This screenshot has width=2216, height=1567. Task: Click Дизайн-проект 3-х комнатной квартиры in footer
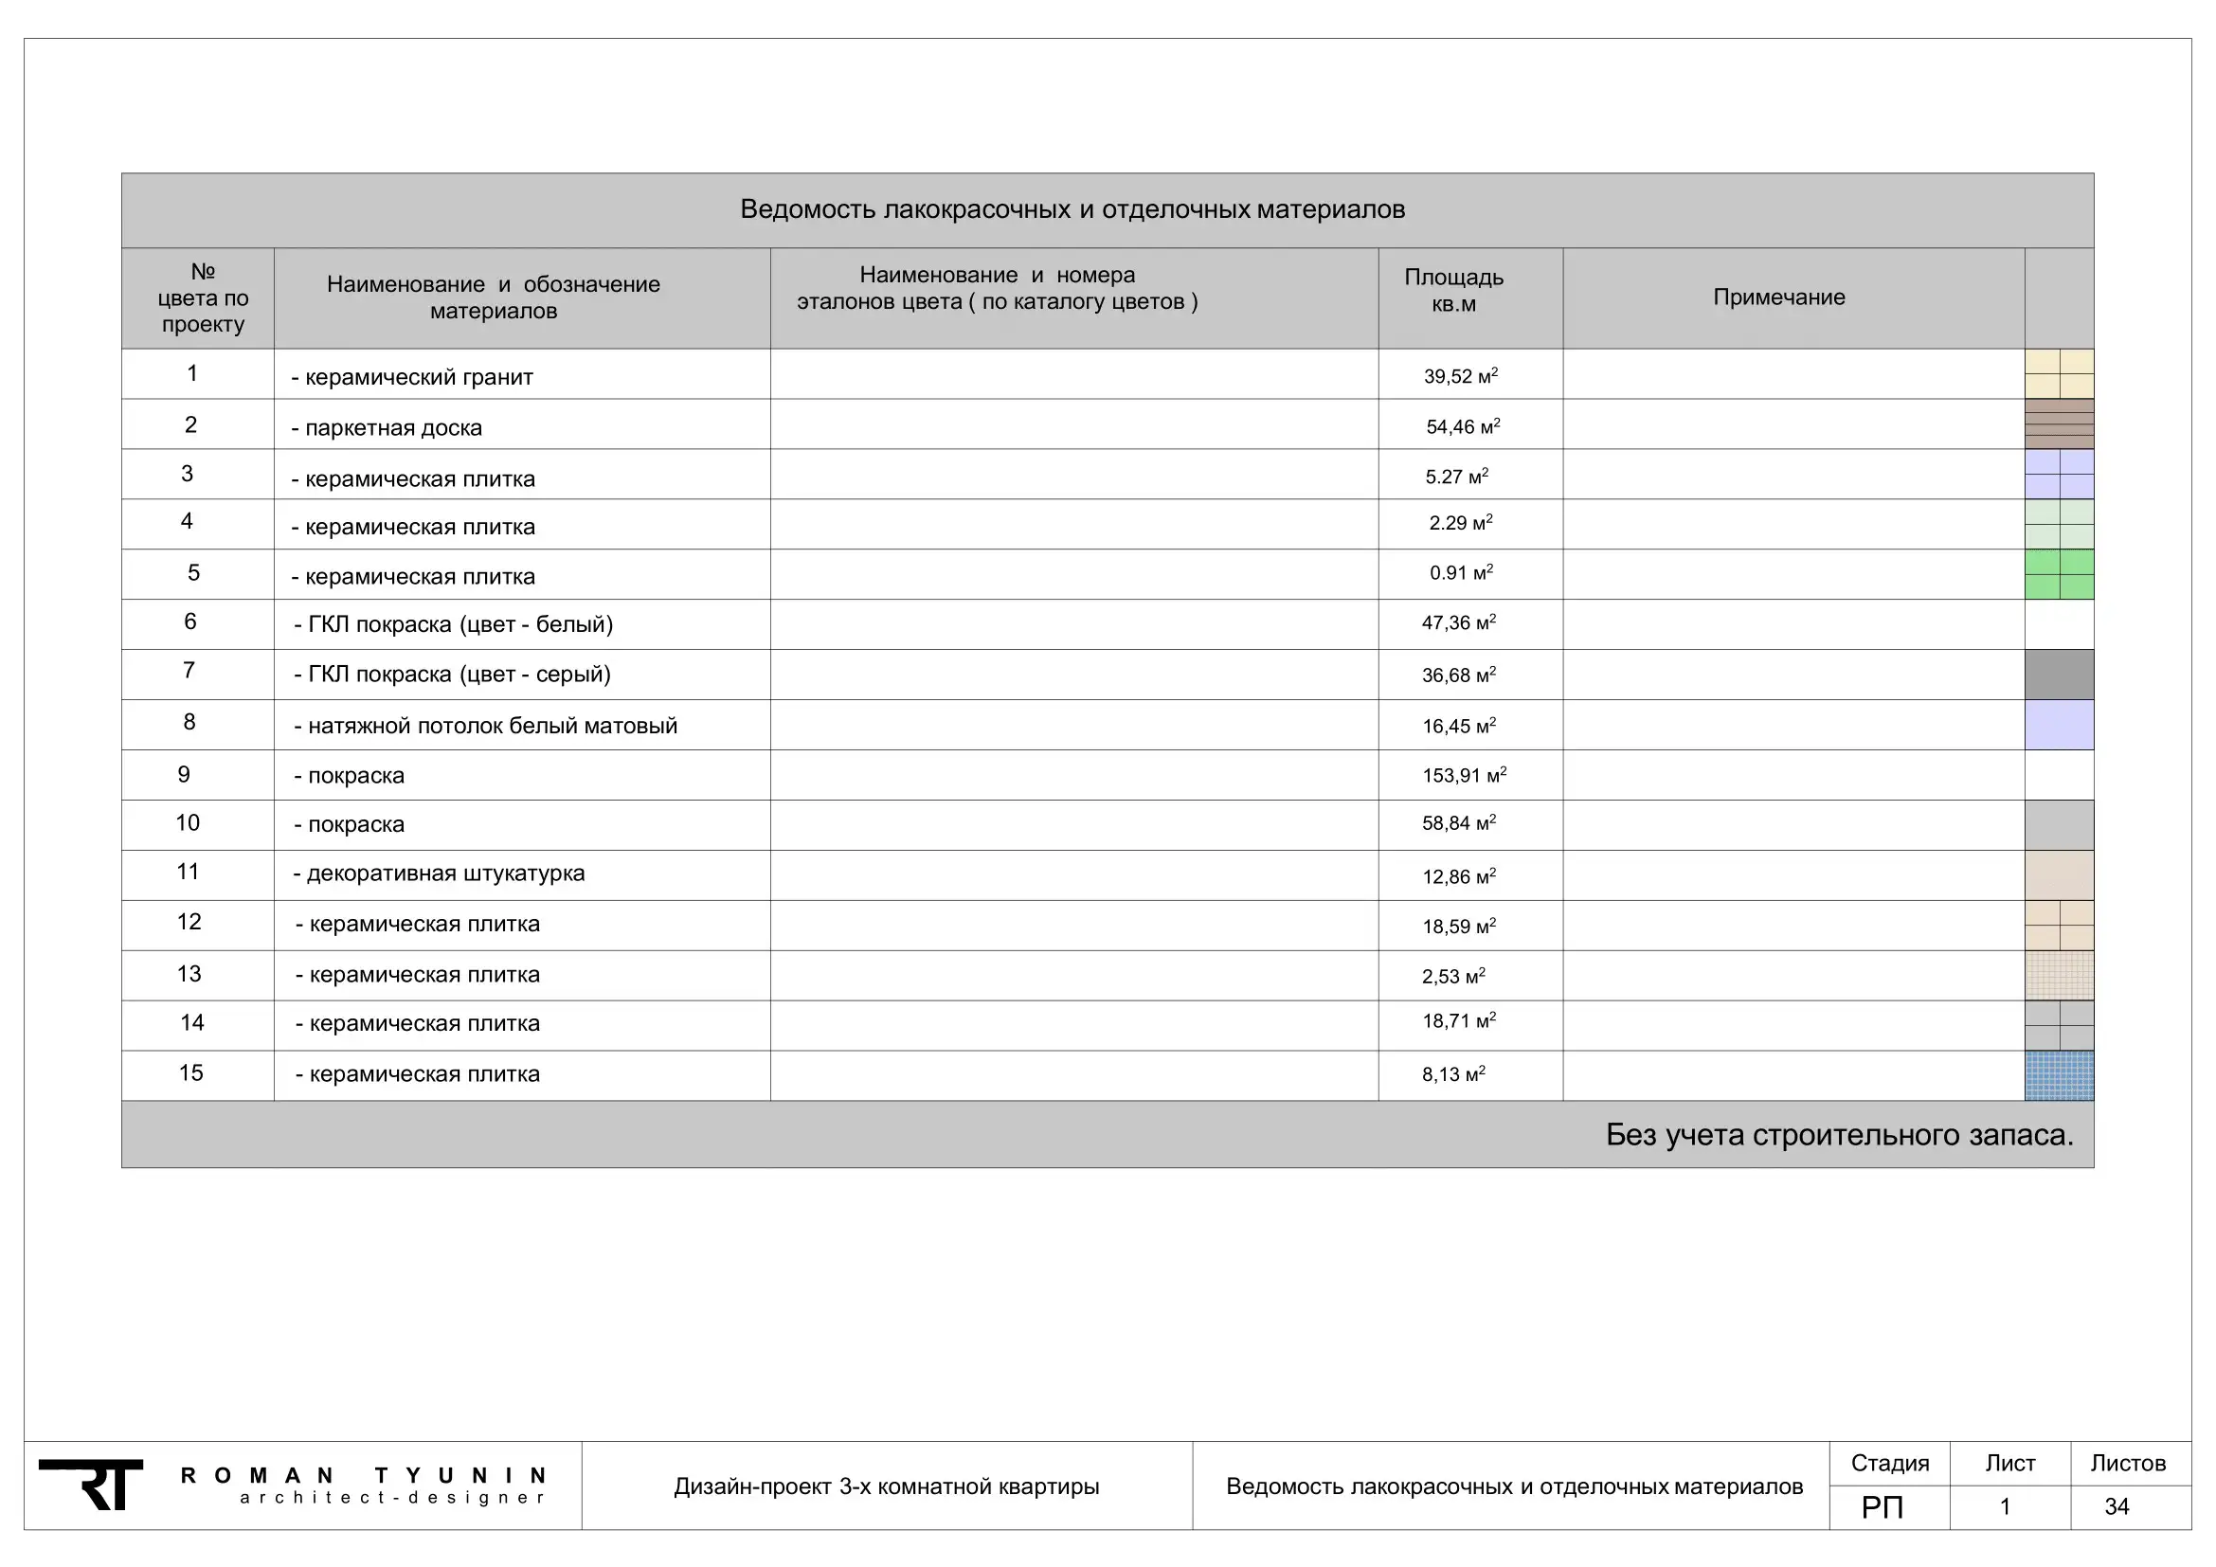(887, 1486)
